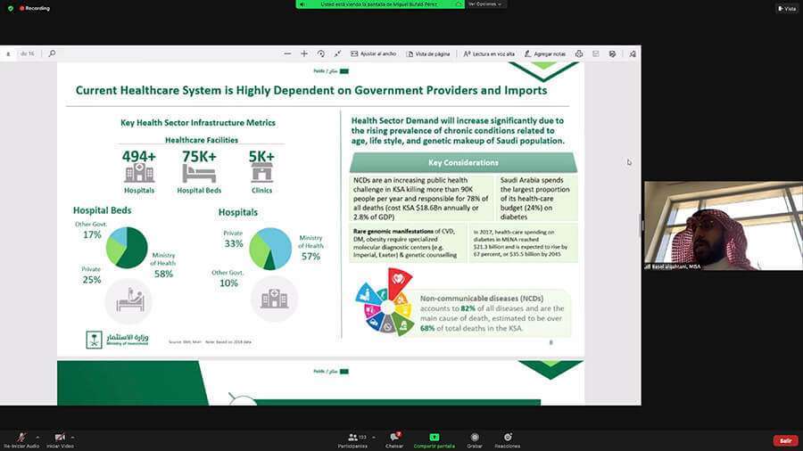Screen dimensions: 803x451
Task: Click the 5K+ Clinics icon
Action: tap(261, 172)
